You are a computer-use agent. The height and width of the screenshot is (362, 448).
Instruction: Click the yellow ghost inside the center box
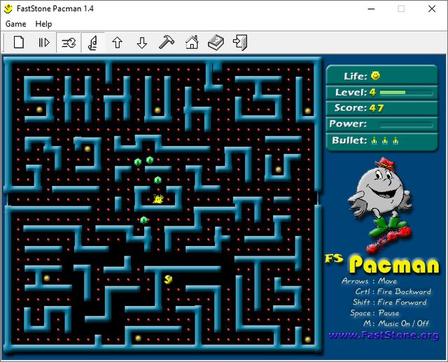coord(158,198)
